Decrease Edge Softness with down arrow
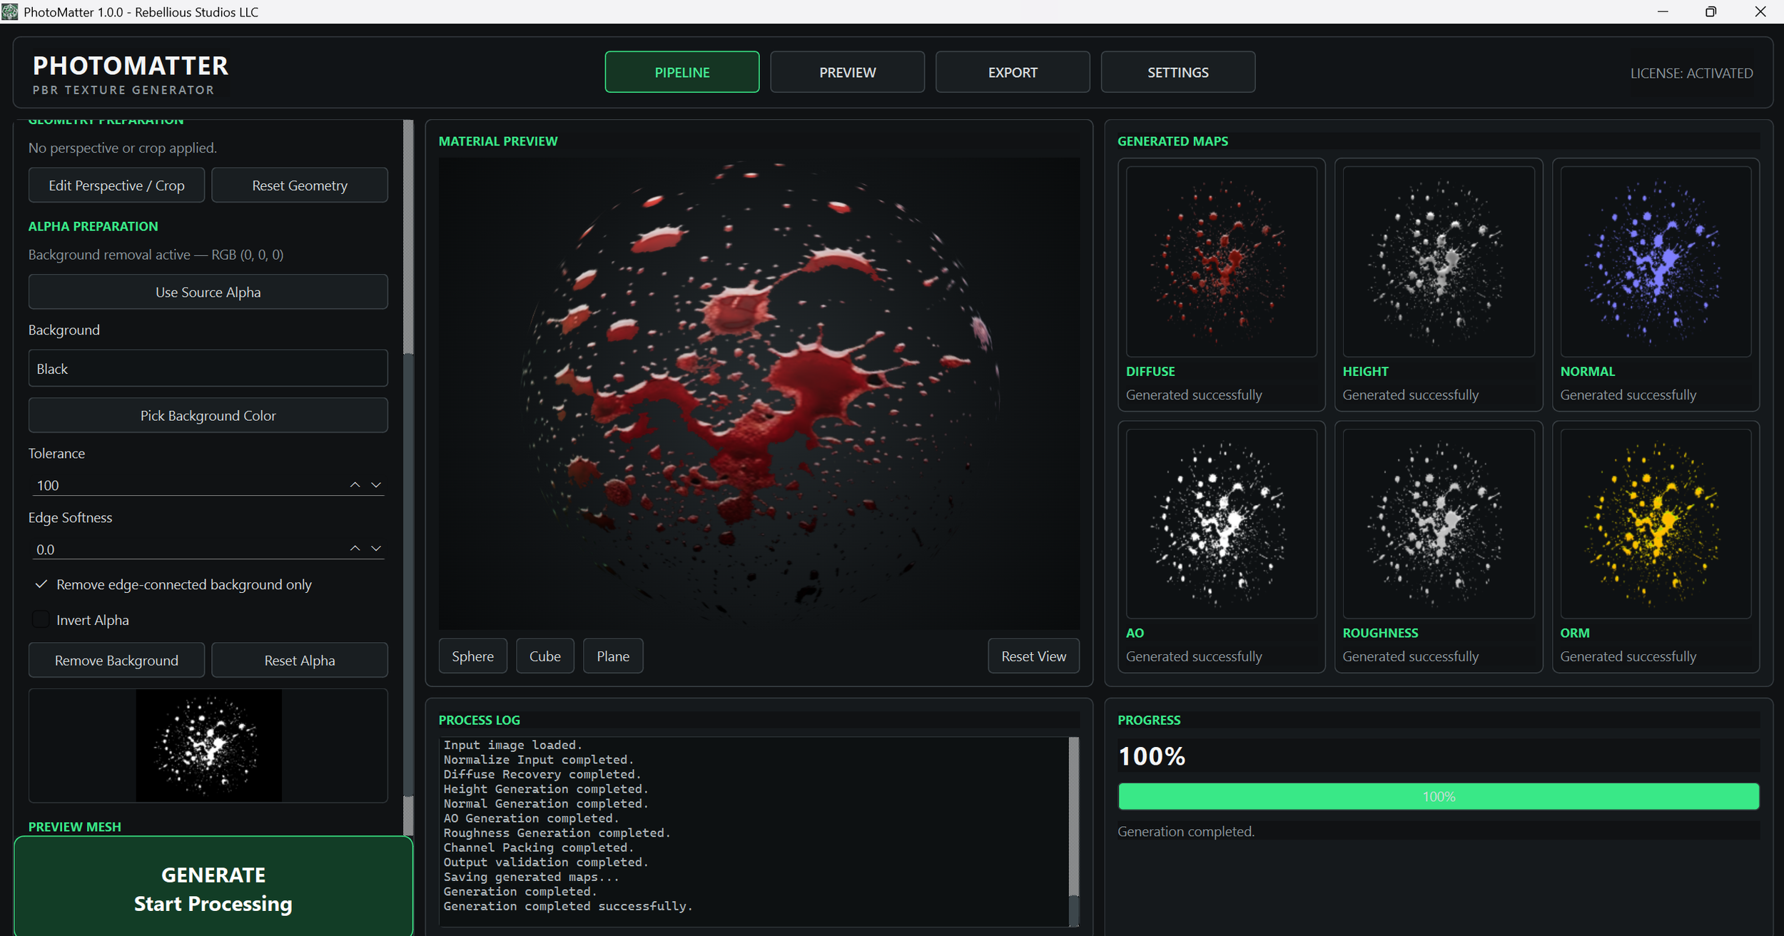Viewport: 1784px width, 936px height. 376,548
